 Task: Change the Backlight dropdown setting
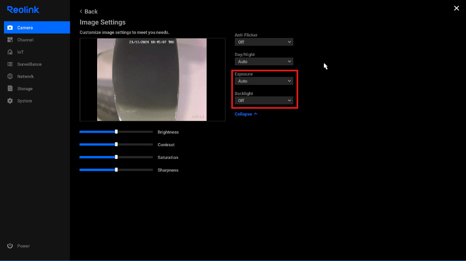point(264,100)
